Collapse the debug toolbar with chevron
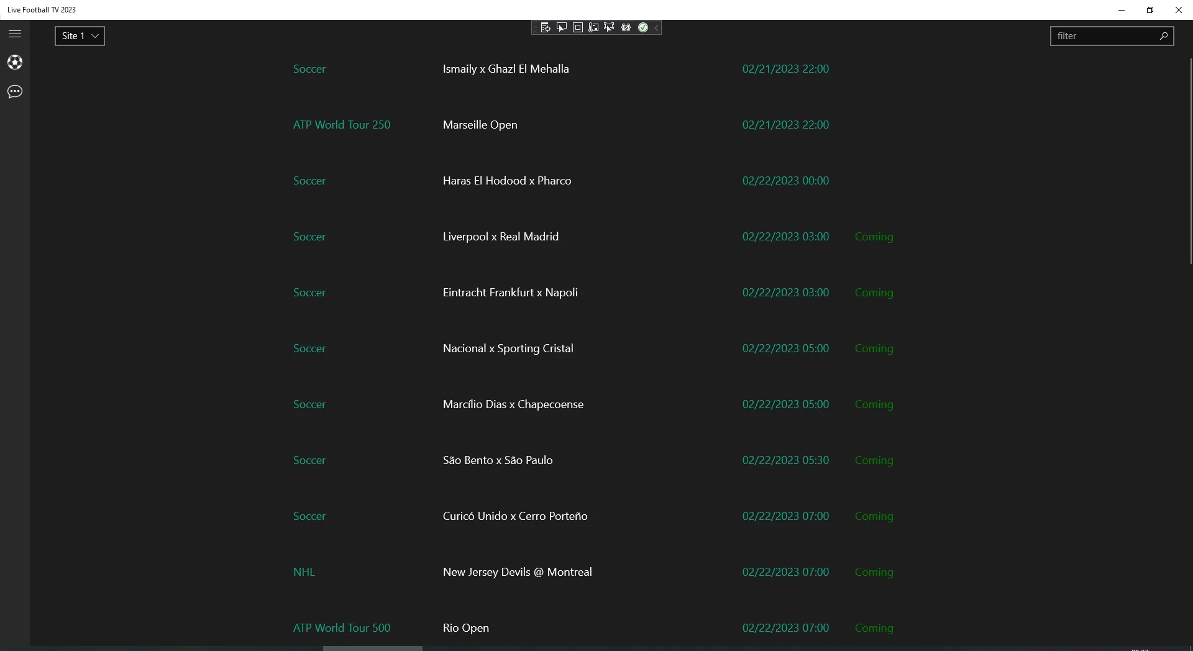 point(656,27)
